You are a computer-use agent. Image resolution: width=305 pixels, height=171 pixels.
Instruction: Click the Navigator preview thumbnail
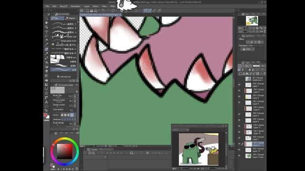[x=252, y=21]
